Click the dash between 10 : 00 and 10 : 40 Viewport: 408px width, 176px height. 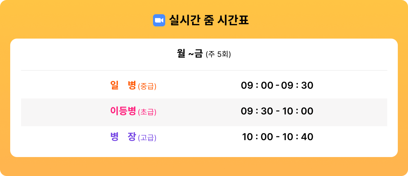pos(278,137)
